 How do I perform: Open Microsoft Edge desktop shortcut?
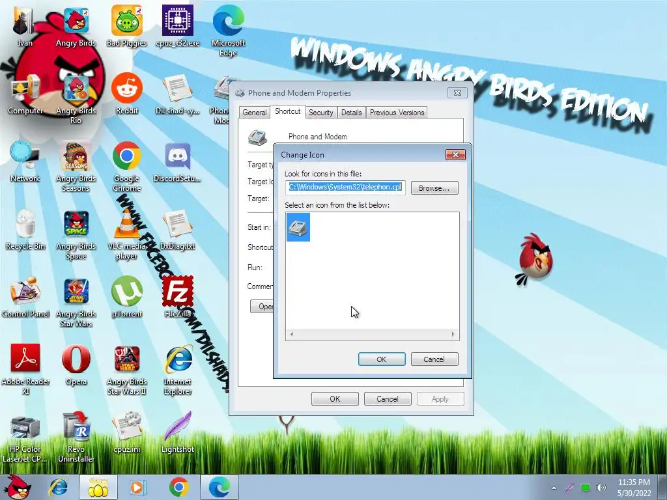[228, 31]
